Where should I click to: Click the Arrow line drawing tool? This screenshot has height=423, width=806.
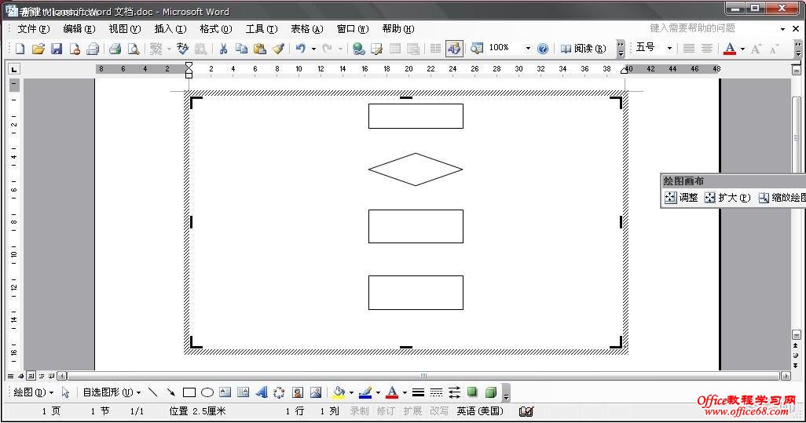coord(171,392)
